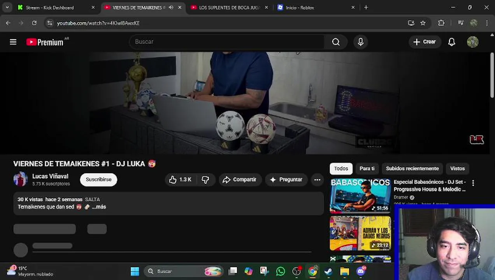Subscribe with the Suscribirse button

click(x=98, y=180)
